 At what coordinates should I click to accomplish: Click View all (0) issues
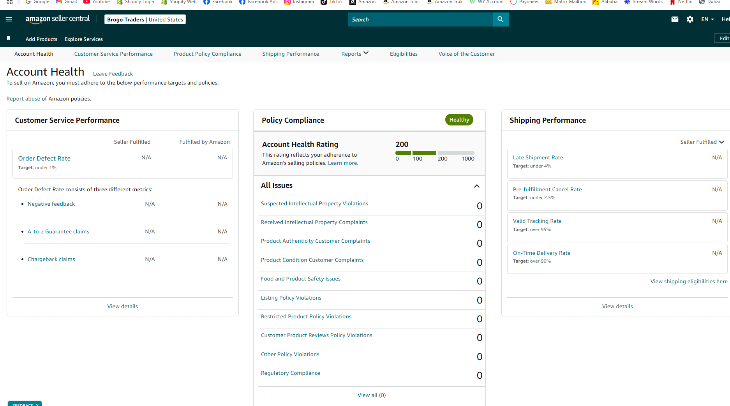click(x=372, y=395)
